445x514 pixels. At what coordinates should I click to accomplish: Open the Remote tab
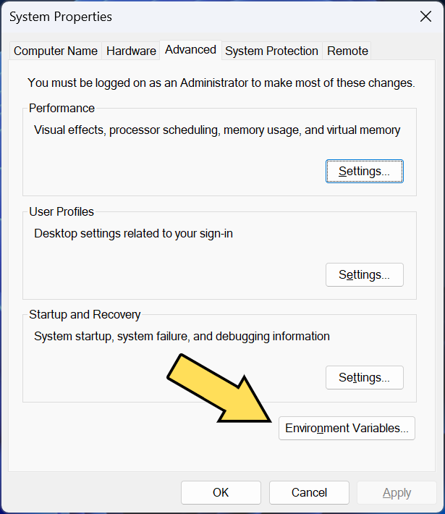[x=347, y=51]
